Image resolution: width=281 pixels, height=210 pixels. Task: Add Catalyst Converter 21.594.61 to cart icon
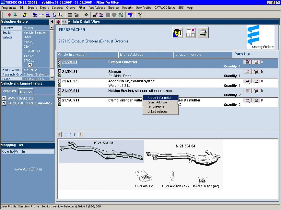click(x=256, y=62)
